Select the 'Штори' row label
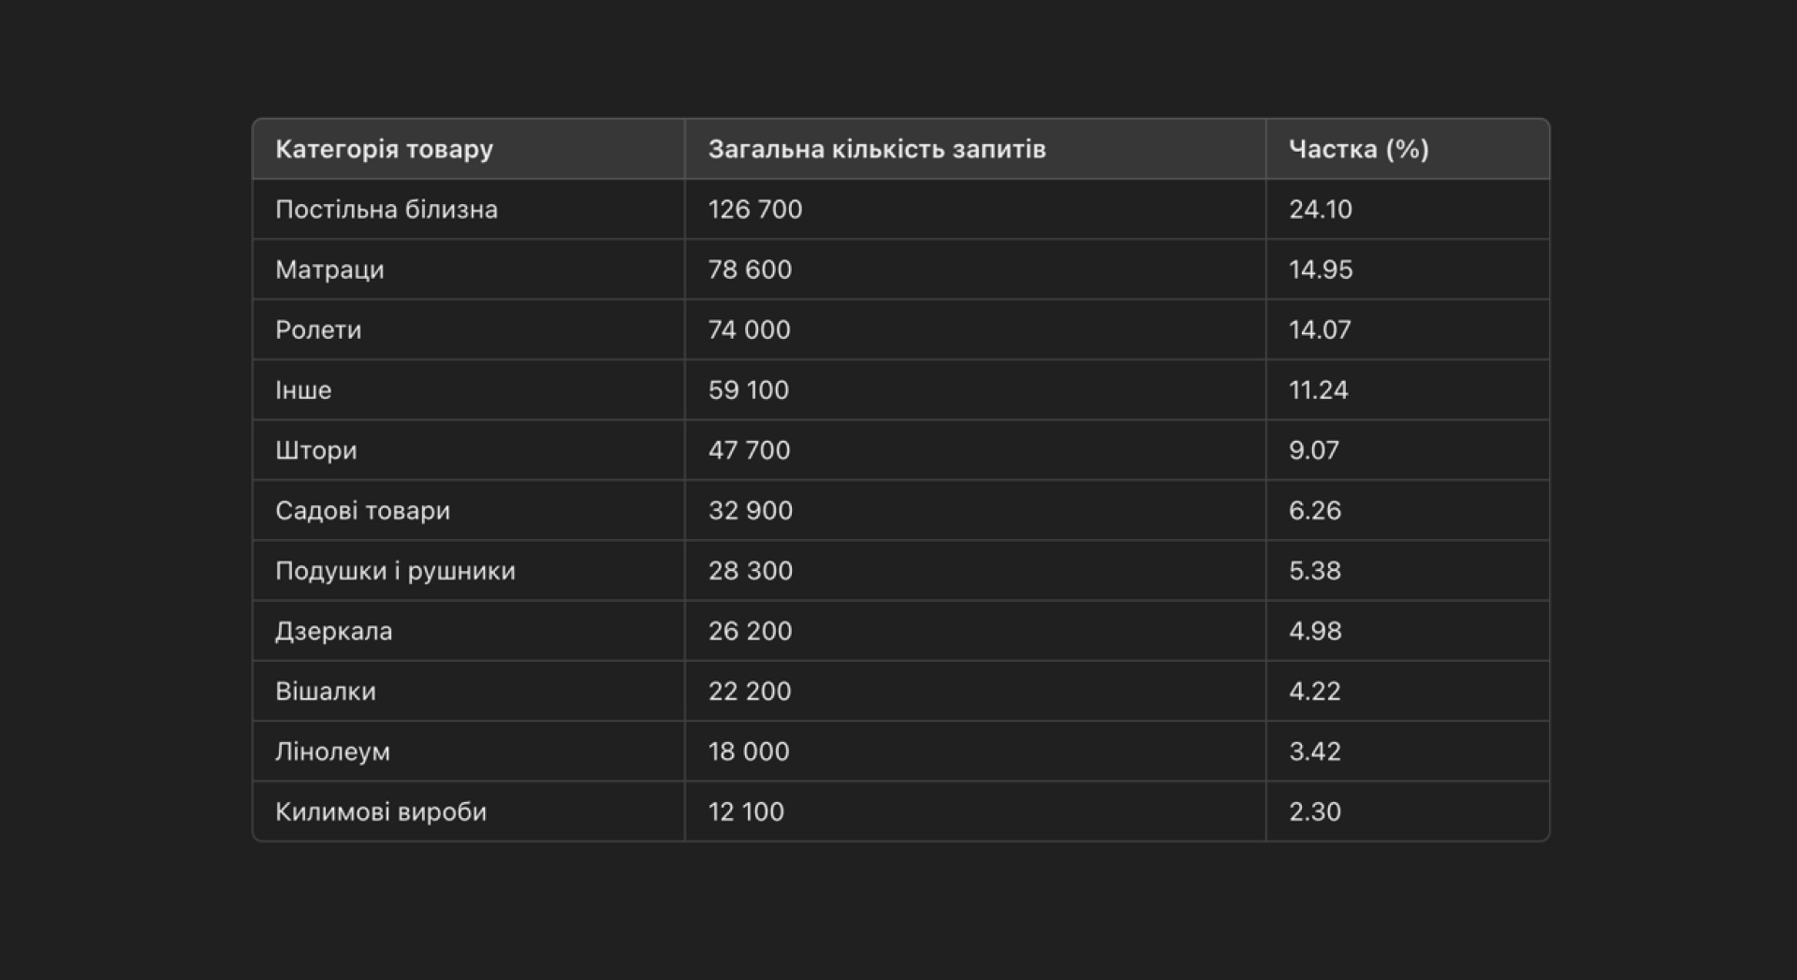 pos(316,450)
